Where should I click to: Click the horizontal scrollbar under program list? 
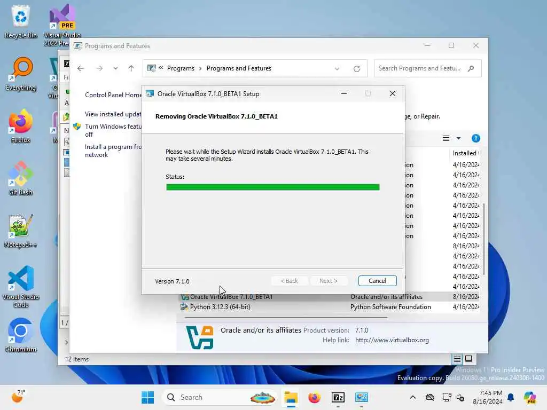point(286,318)
